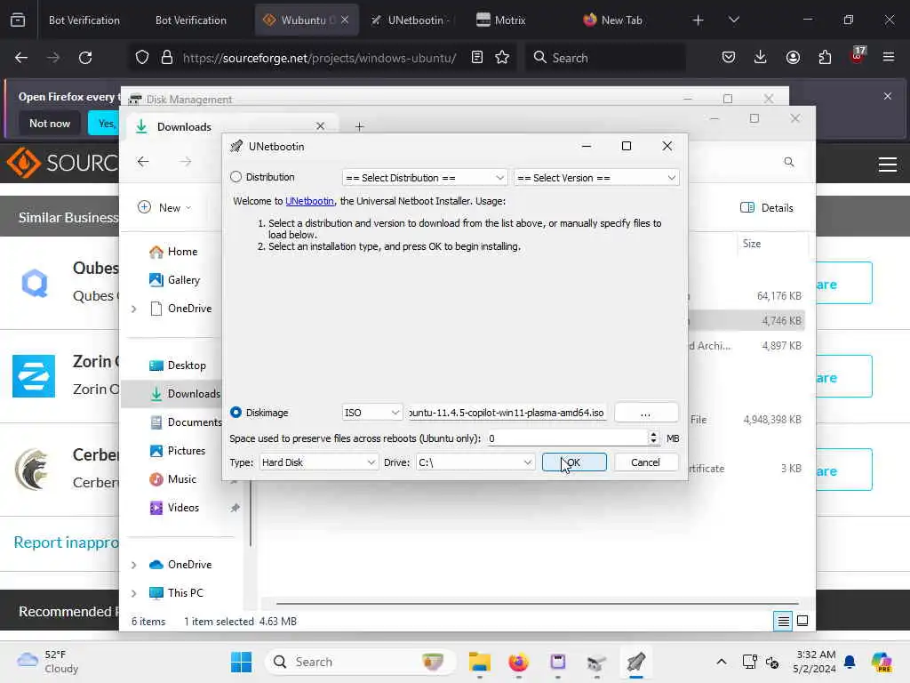Screen dimensions: 910x683
Task: Switch Explorer to details list view icon
Action: pos(783,622)
